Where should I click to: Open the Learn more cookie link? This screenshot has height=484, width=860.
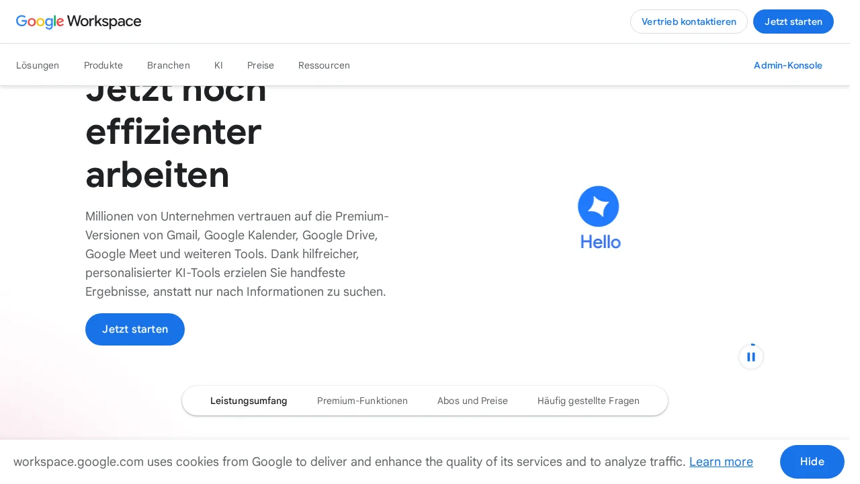(x=721, y=462)
